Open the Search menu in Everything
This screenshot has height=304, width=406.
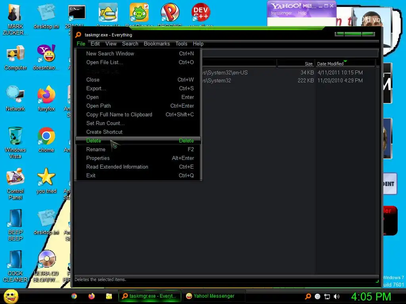pyautogui.click(x=130, y=44)
